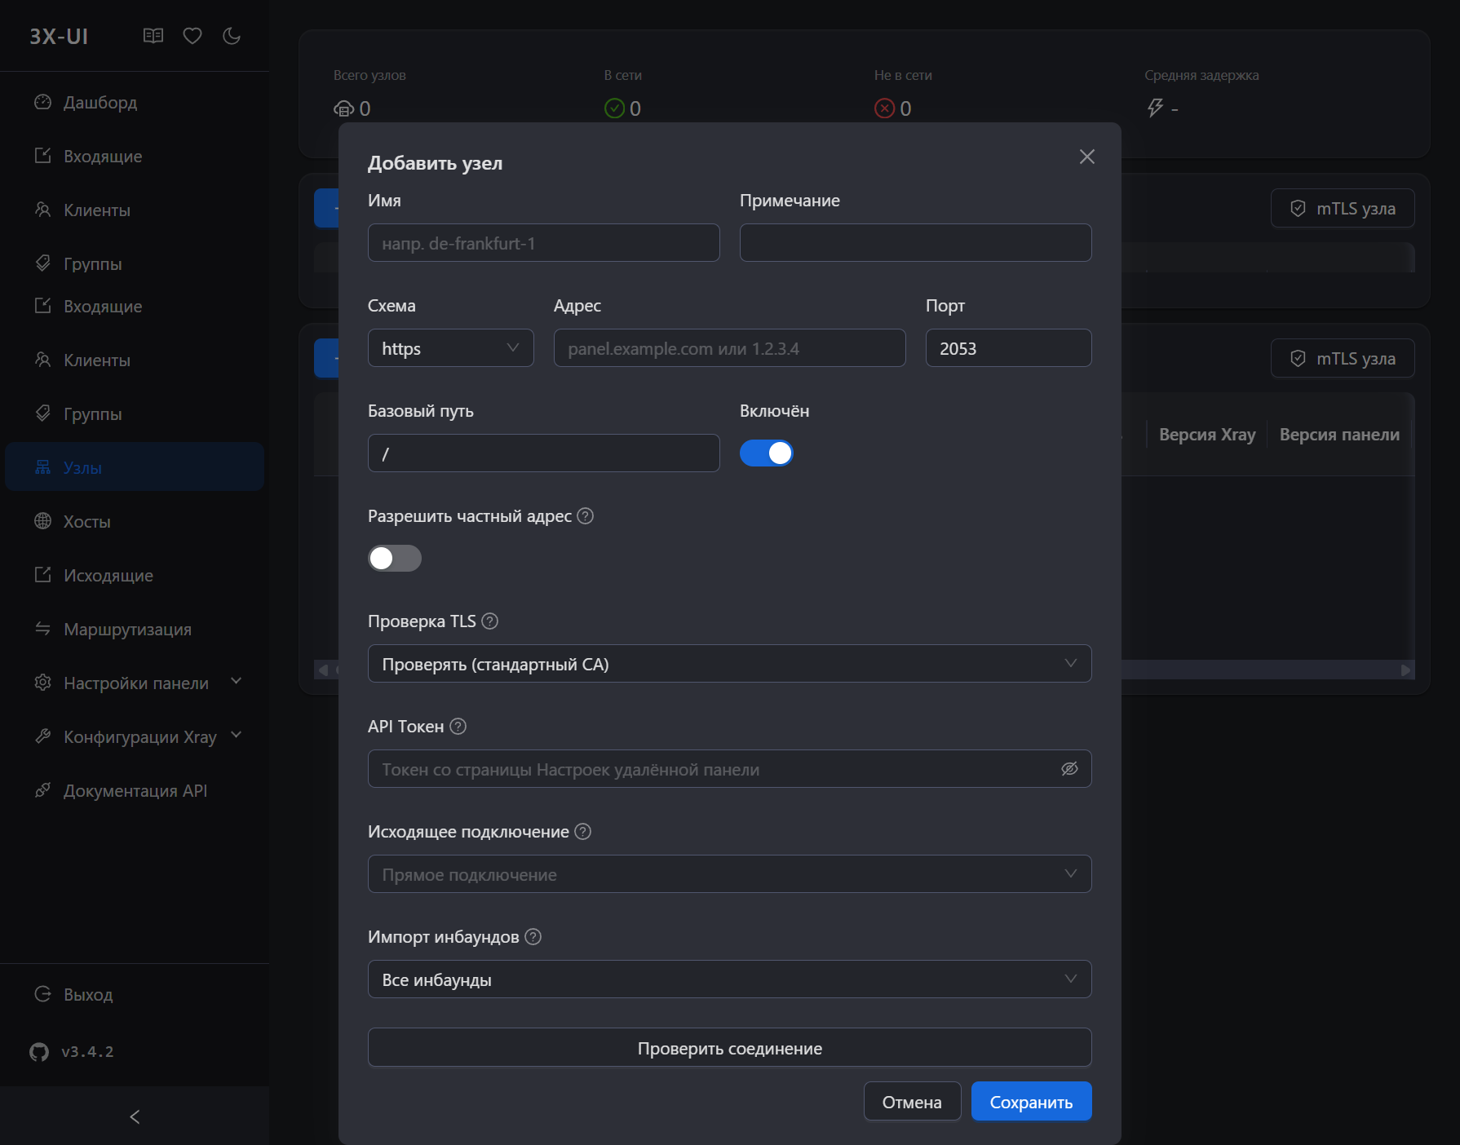Click the Проверить соединение button
The width and height of the screenshot is (1460, 1145).
(729, 1048)
